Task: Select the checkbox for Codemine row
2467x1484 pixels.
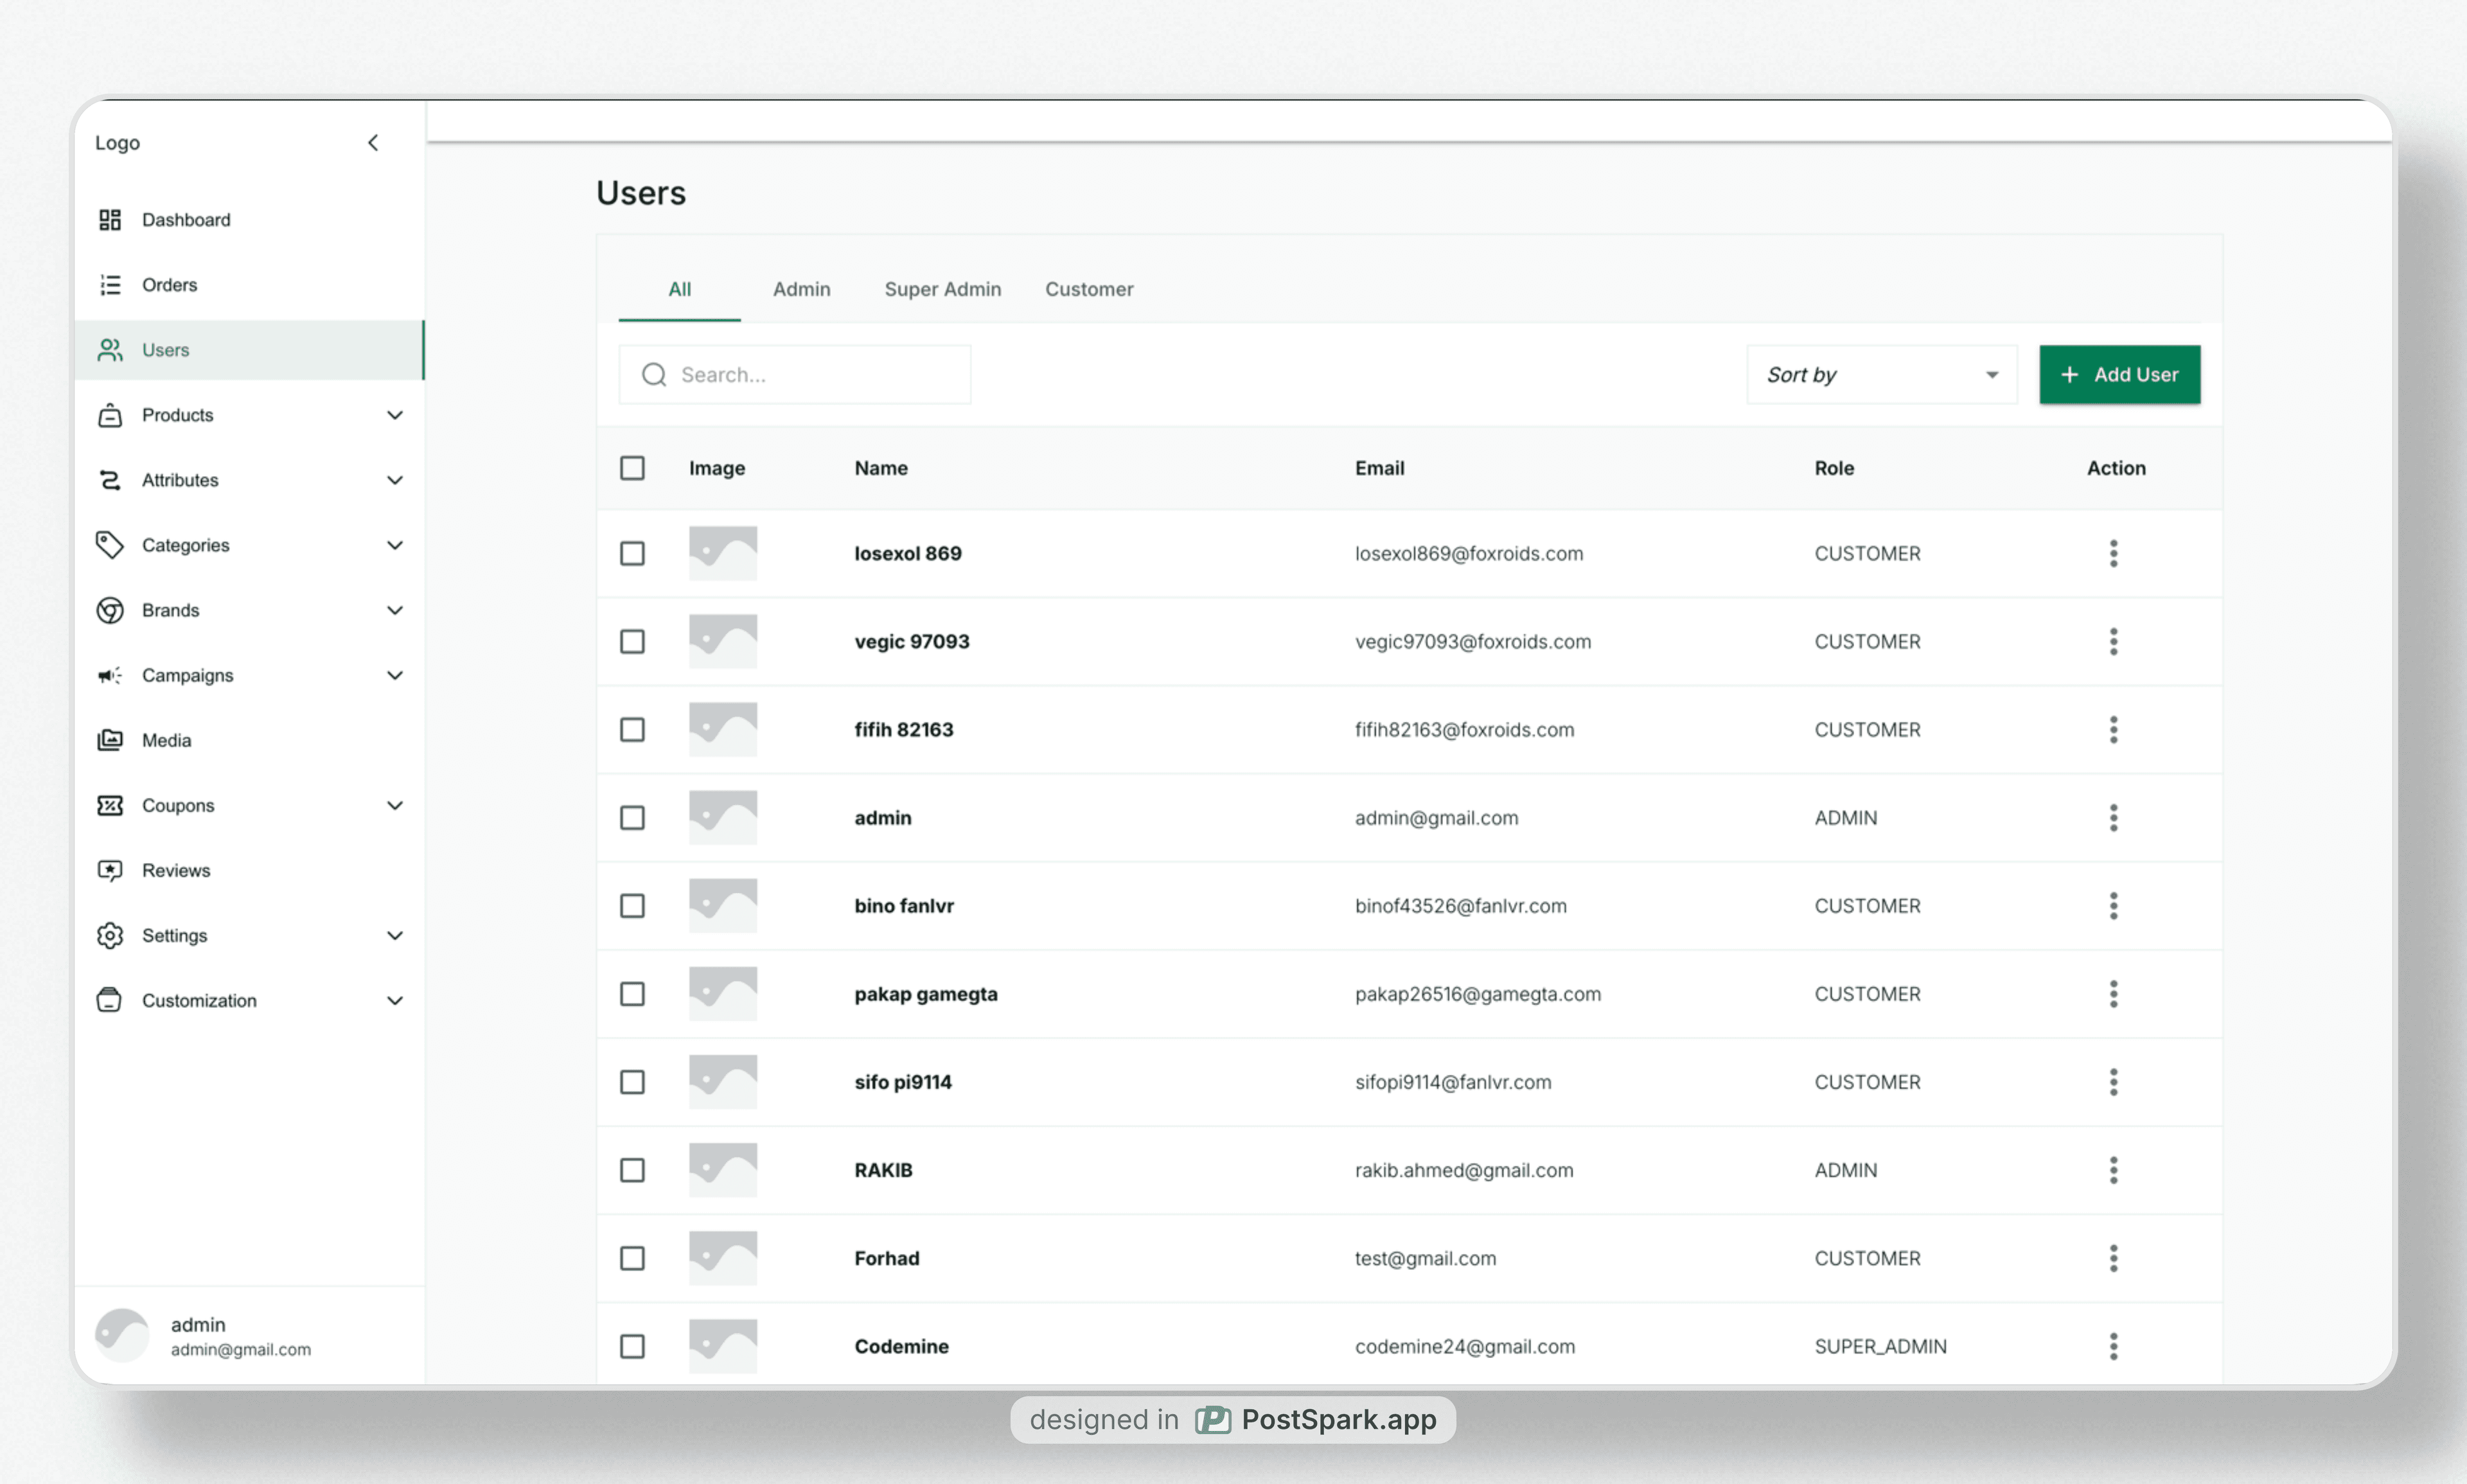Action: coord(632,1346)
